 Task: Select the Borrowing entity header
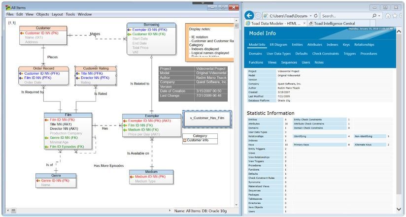151,25
